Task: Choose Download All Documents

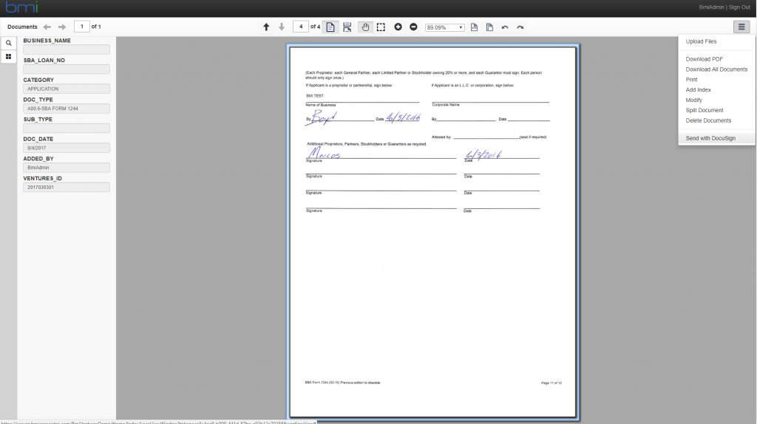Action: [716, 69]
